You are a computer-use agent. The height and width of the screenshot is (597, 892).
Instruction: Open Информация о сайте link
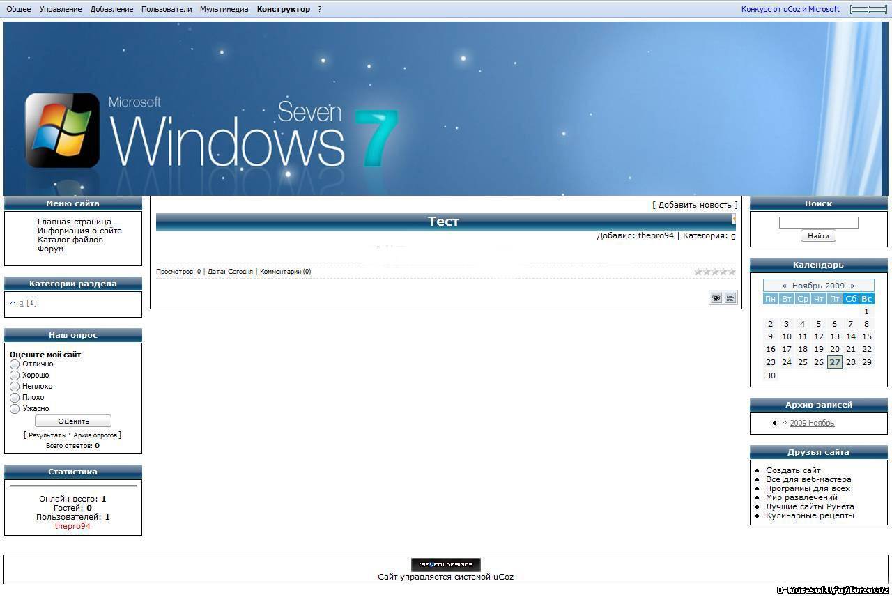coord(79,231)
